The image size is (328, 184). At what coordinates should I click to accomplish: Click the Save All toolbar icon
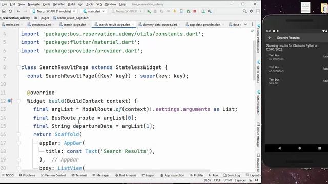4,11
